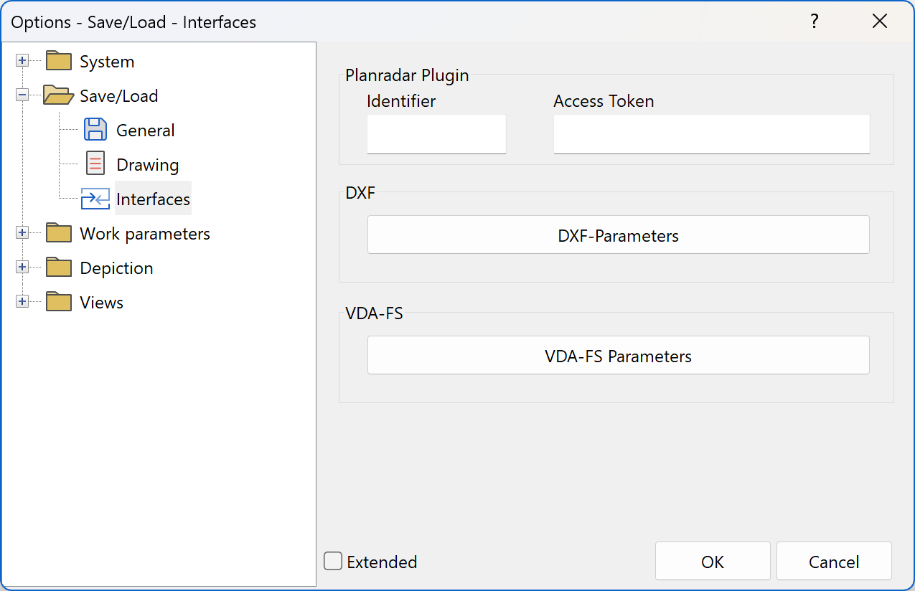Click the Identifier input field

tap(436, 133)
